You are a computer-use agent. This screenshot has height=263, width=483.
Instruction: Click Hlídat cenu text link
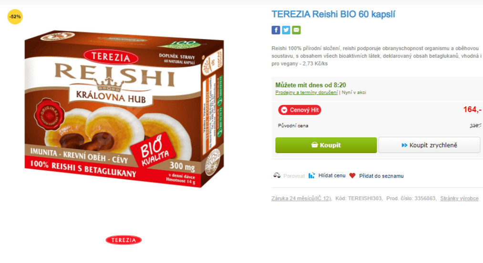click(332, 175)
